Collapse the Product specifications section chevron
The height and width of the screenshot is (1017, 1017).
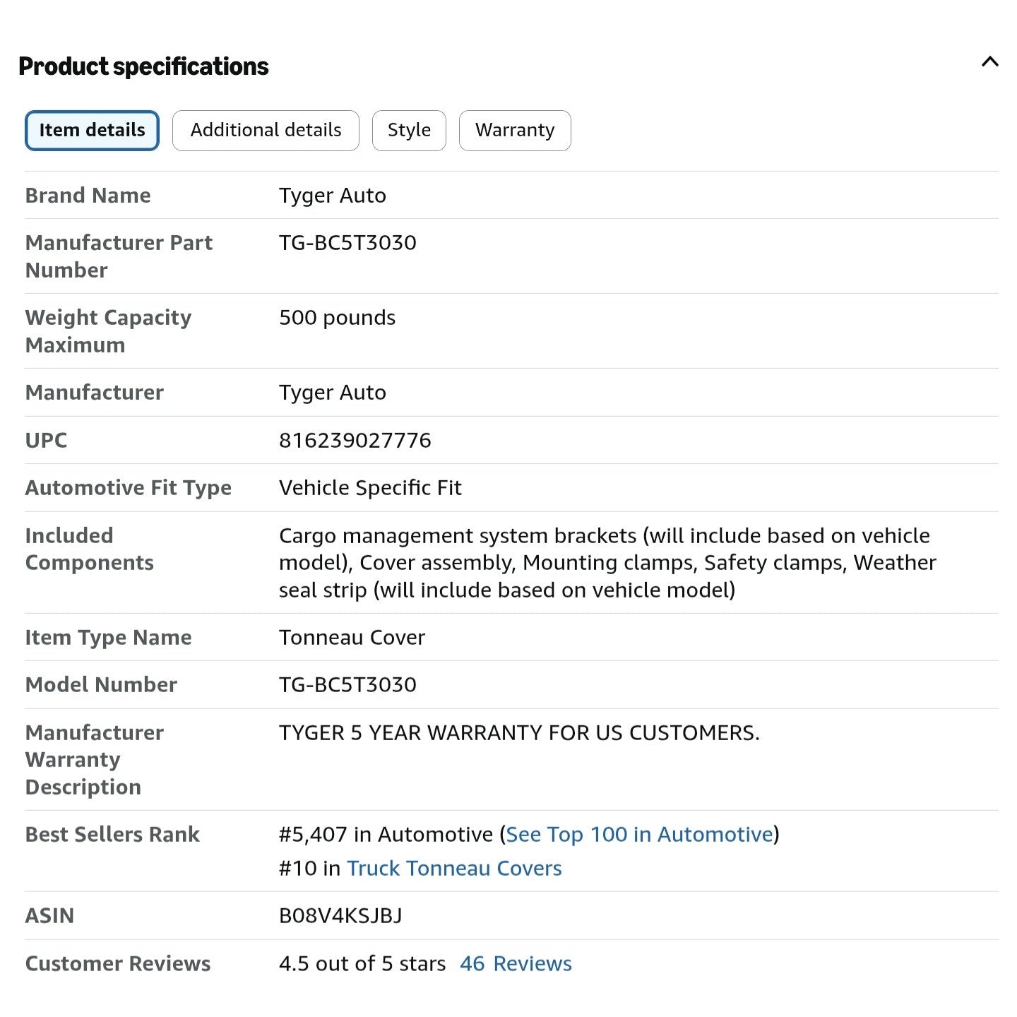(x=989, y=62)
